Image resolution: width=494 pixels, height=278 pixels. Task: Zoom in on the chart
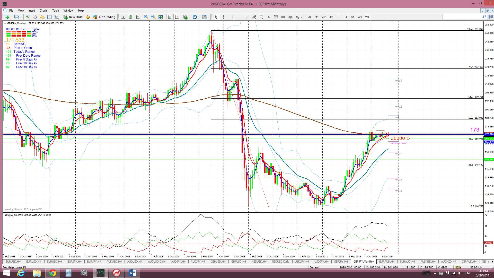tap(146, 17)
